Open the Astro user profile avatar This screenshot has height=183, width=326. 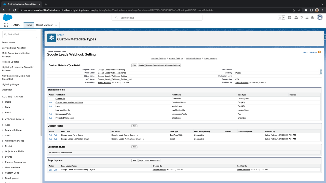click(x=320, y=18)
